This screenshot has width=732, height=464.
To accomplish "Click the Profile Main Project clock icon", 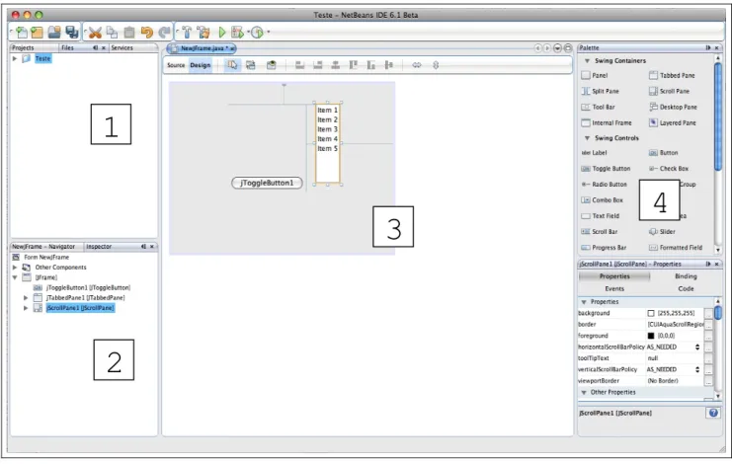I will tap(257, 33).
